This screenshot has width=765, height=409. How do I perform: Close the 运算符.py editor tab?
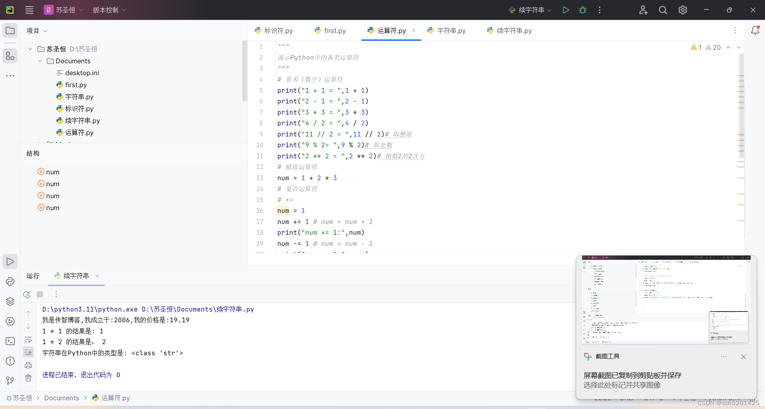point(414,30)
